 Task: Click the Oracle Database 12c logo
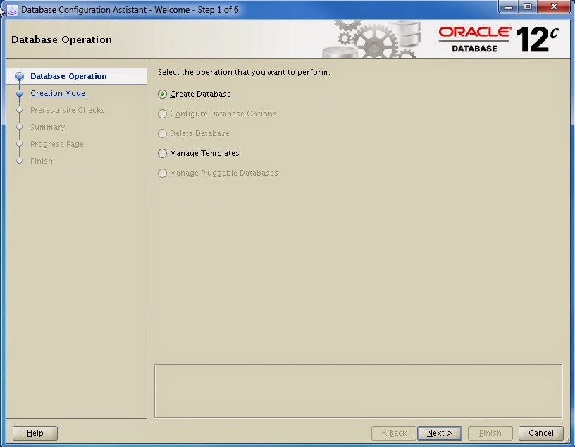(x=493, y=37)
